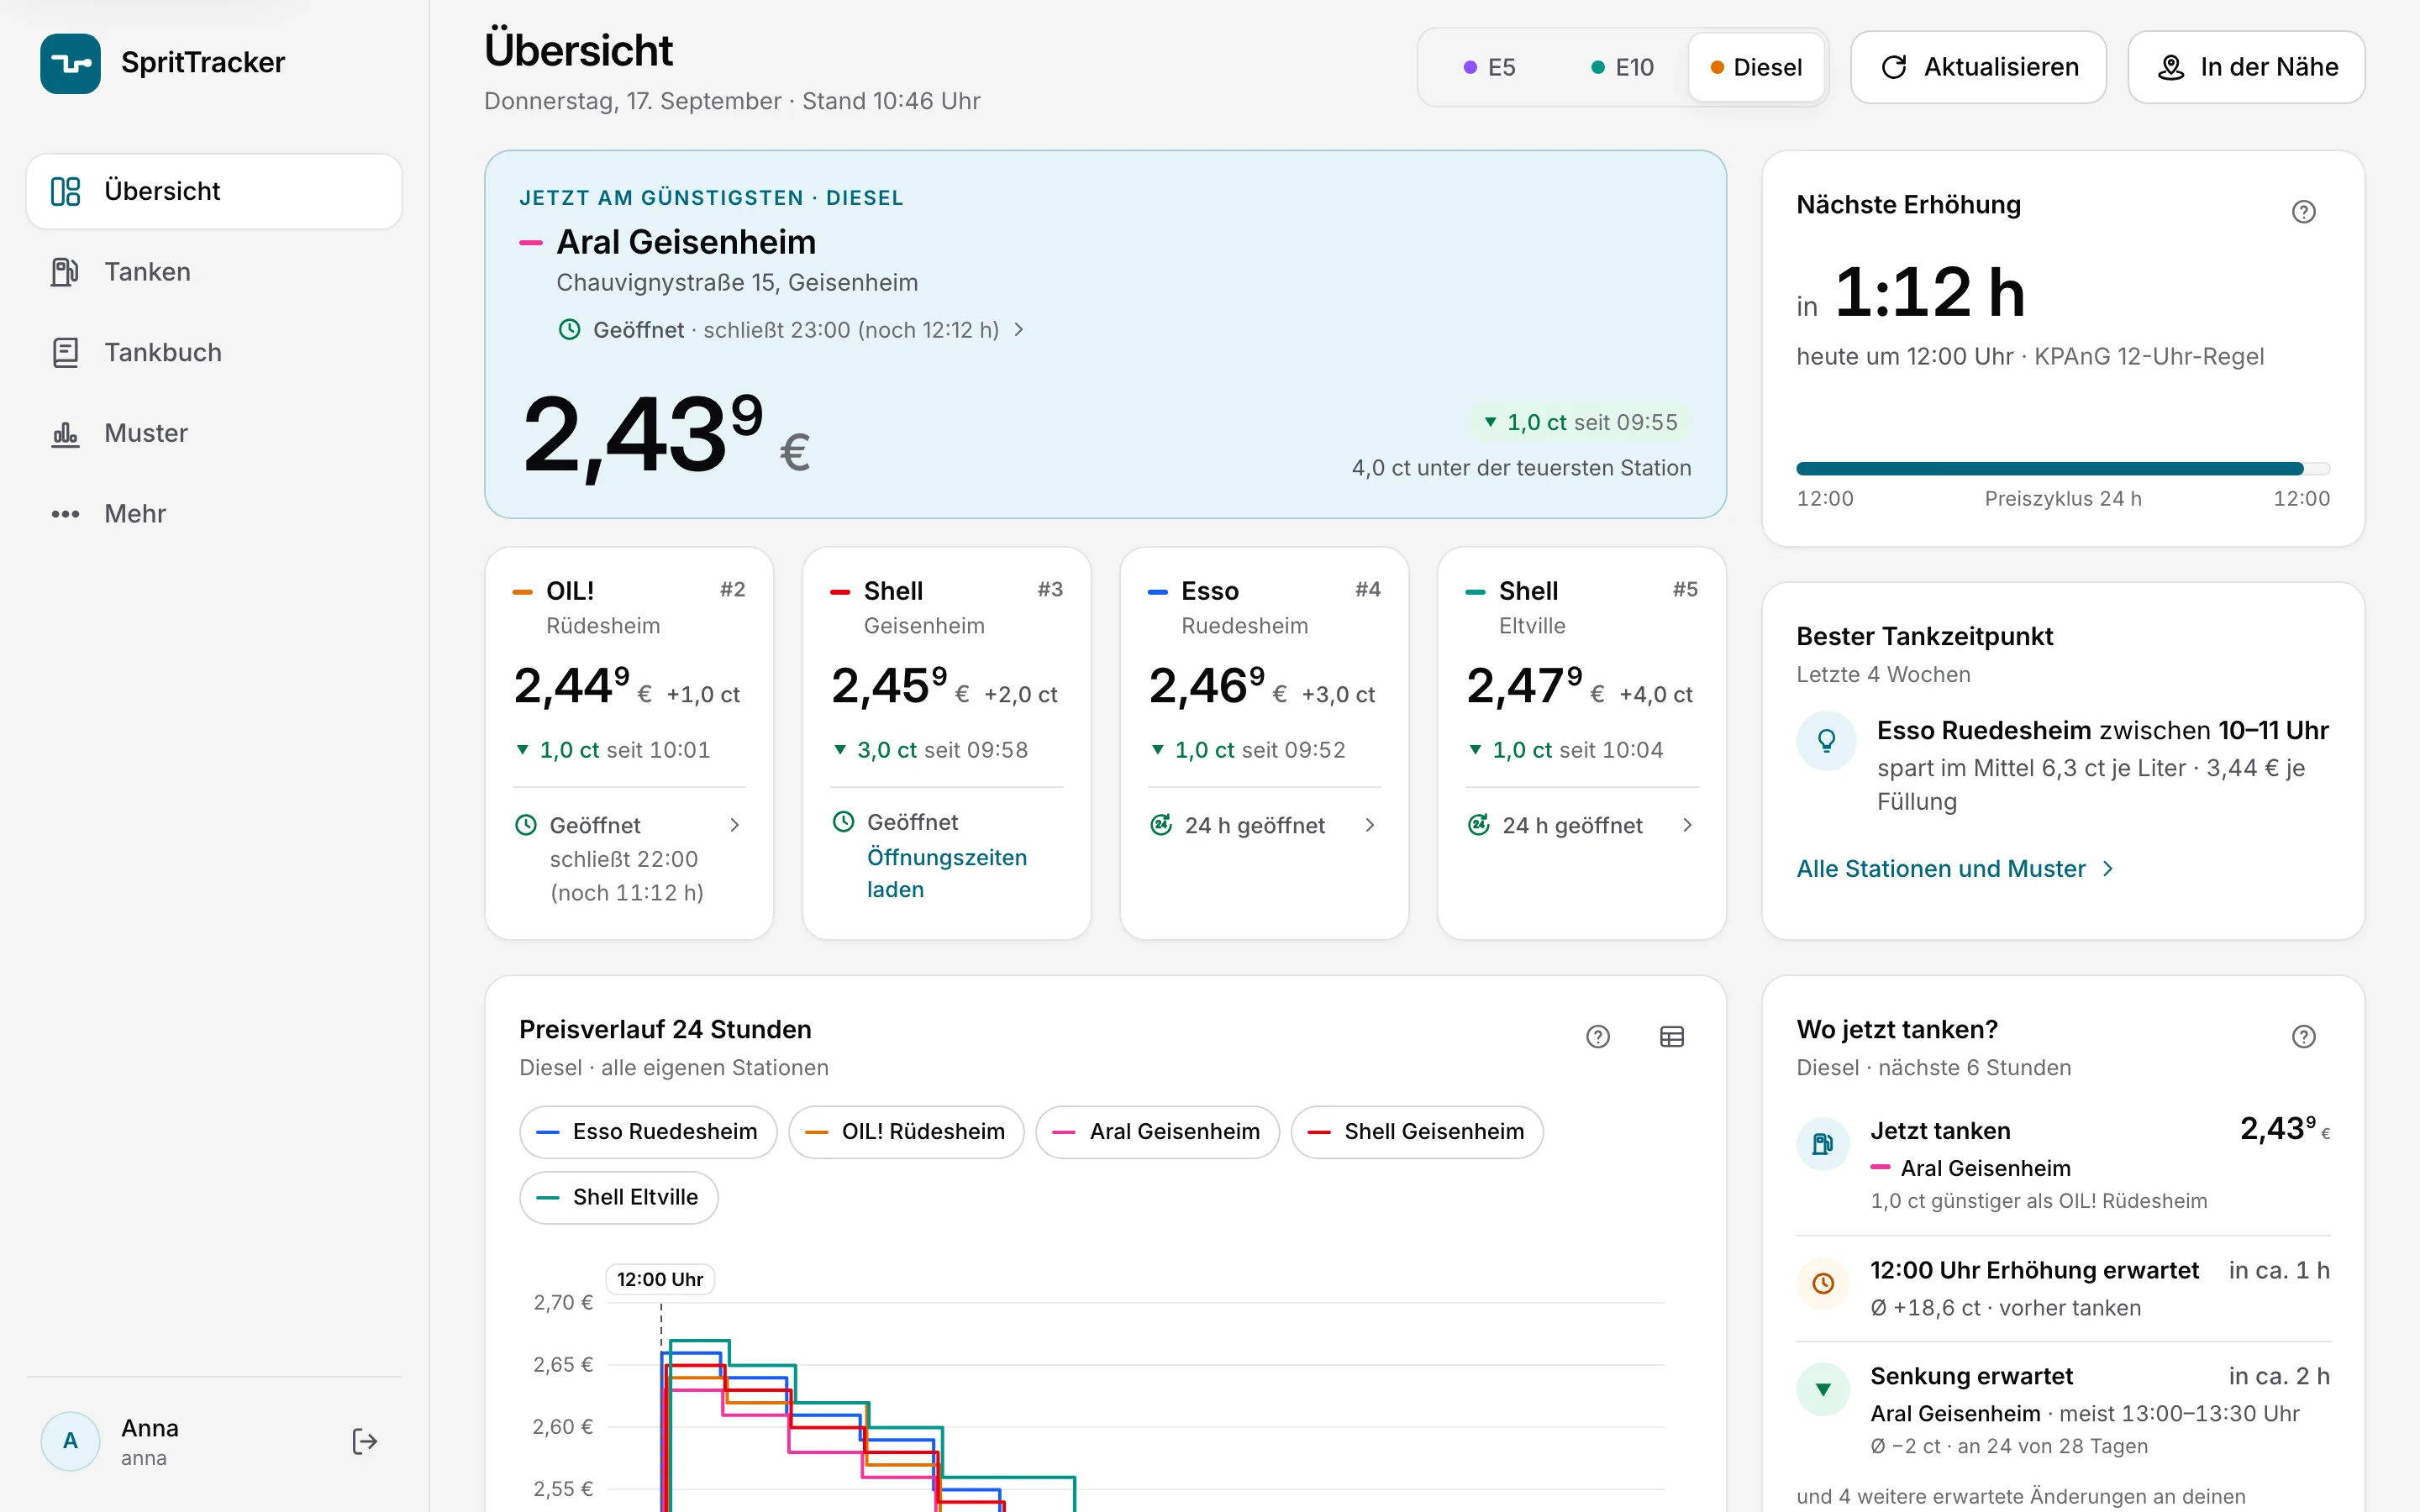Open the OIL! Rüdesheim #2 station card
Viewport: 2420px width, 1512px height.
[629, 743]
